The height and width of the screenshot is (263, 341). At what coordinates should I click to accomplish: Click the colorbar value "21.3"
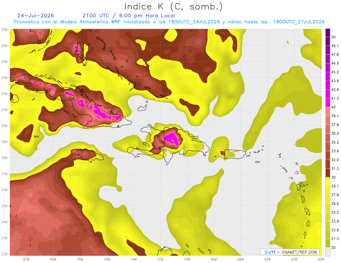[x=335, y=239]
